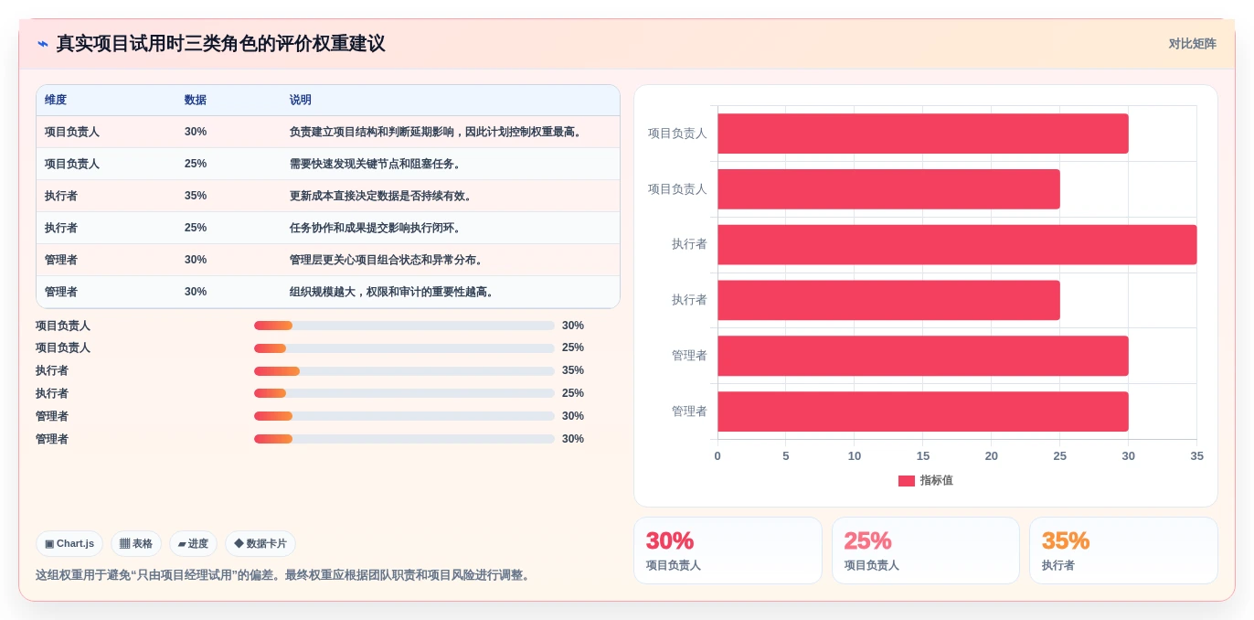Click the 项目负责人 progress bar showing 30%
Image resolution: width=1254 pixels, height=620 pixels.
tap(404, 326)
